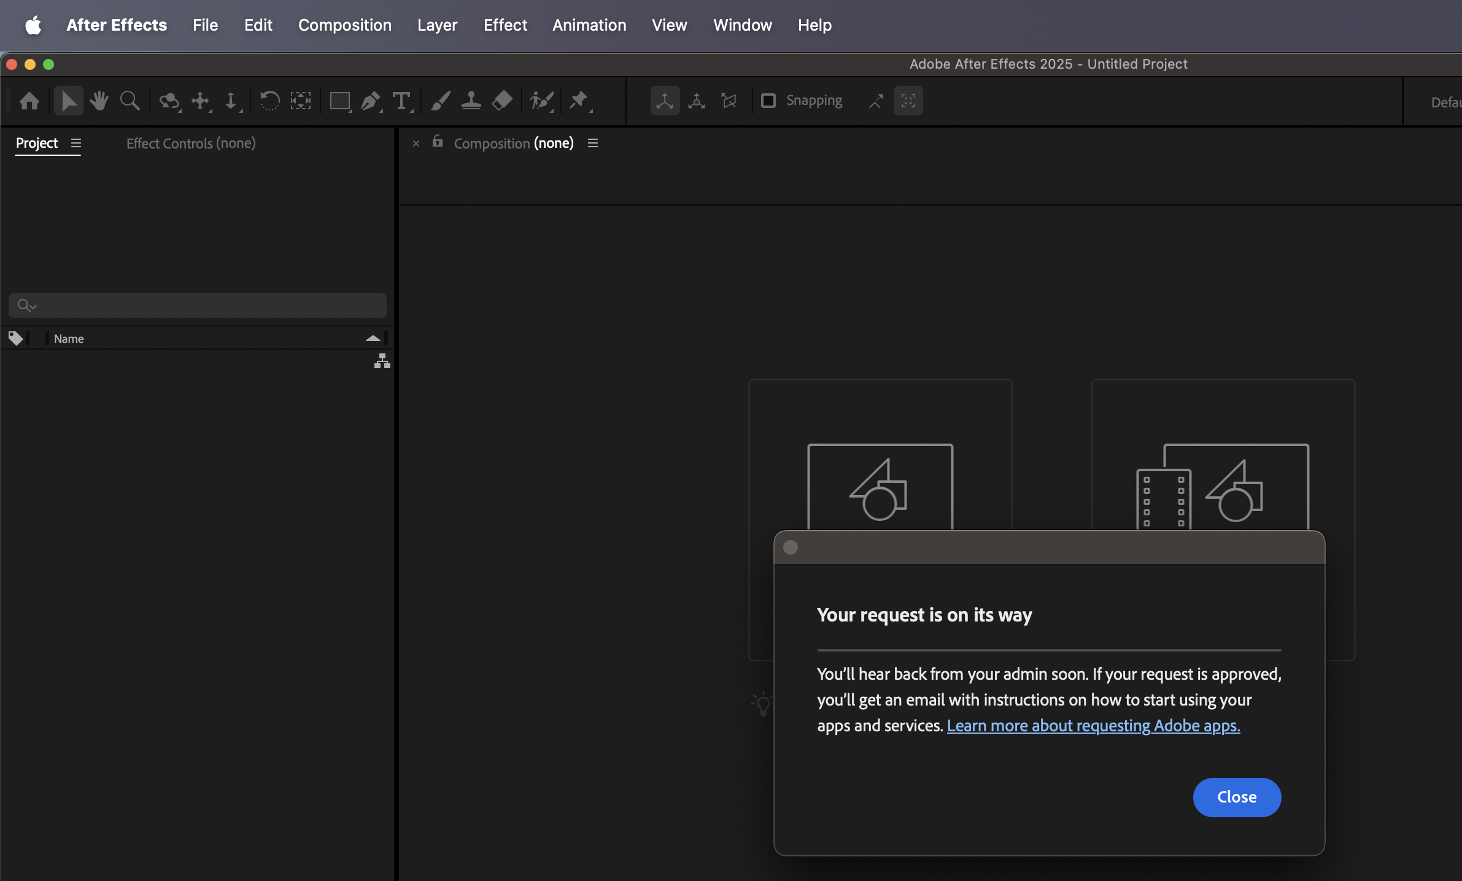Open the Learn more about requesting Adobe apps link
Screen dimensions: 1462x881
pyautogui.click(x=1093, y=726)
